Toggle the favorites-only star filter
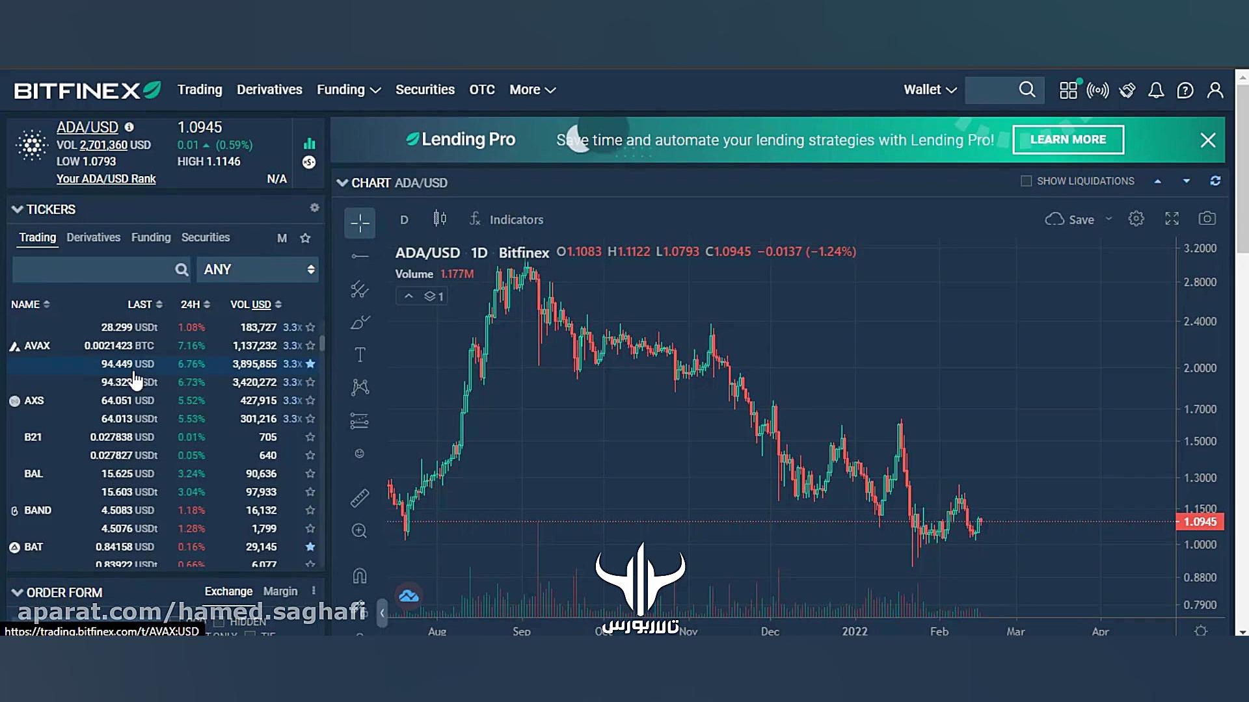This screenshot has height=702, width=1249. click(x=305, y=238)
